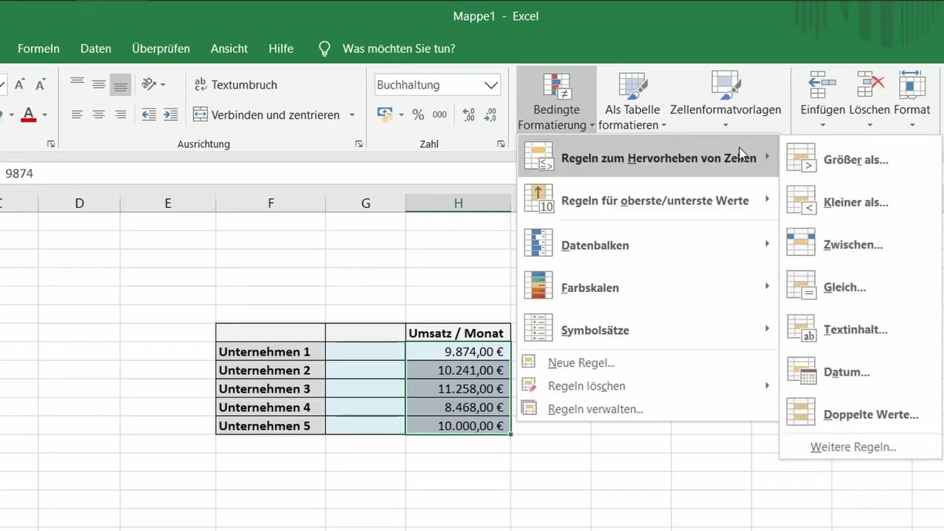Screen dimensions: 944x531
Task: Click Einfügen cells icon
Action: click(x=822, y=86)
